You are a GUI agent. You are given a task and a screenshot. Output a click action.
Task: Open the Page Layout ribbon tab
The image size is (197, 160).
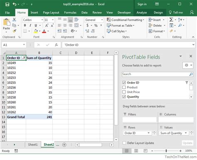coord(51,12)
